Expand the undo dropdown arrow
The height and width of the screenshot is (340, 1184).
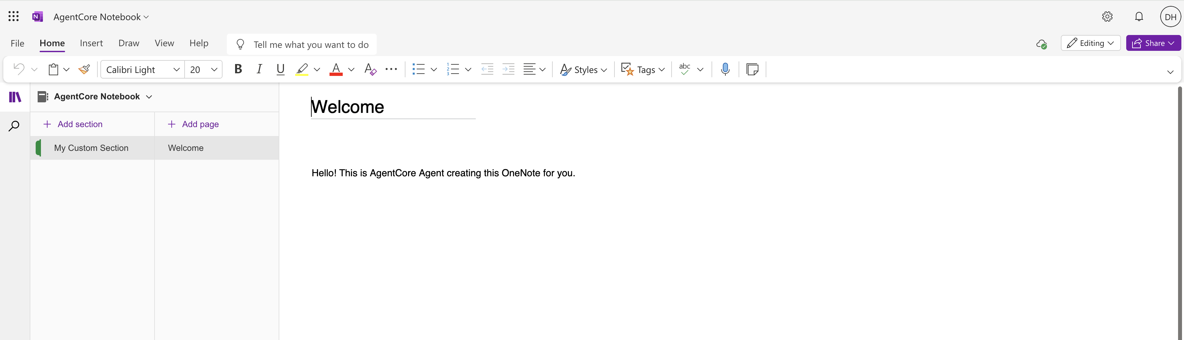pos(34,70)
